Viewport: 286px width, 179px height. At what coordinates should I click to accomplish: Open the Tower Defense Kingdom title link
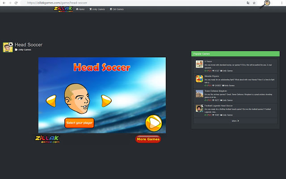coord(216,91)
